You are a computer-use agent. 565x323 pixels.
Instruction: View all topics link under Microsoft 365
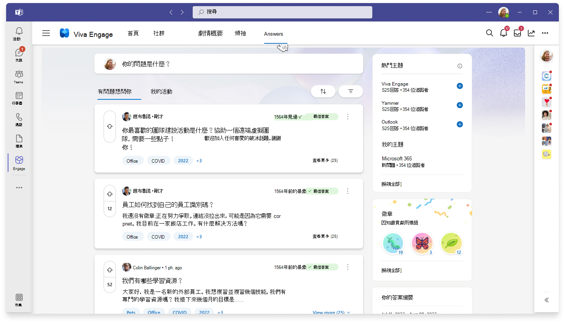point(392,184)
